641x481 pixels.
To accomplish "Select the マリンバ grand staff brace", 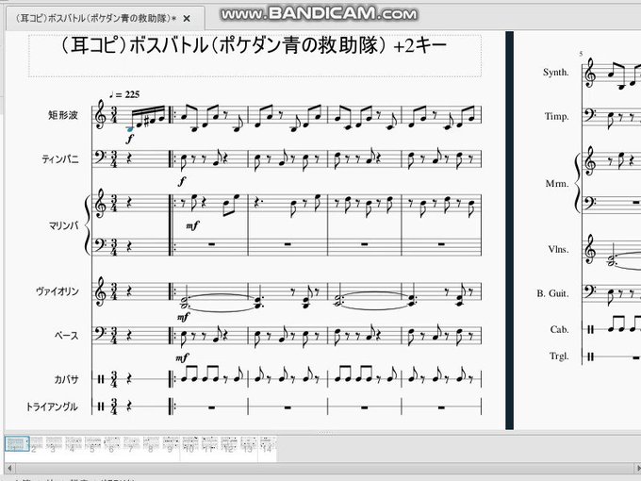I will 87,225.
